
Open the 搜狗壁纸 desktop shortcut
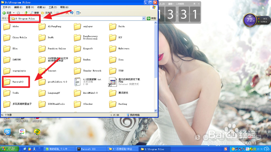click(x=22, y=133)
